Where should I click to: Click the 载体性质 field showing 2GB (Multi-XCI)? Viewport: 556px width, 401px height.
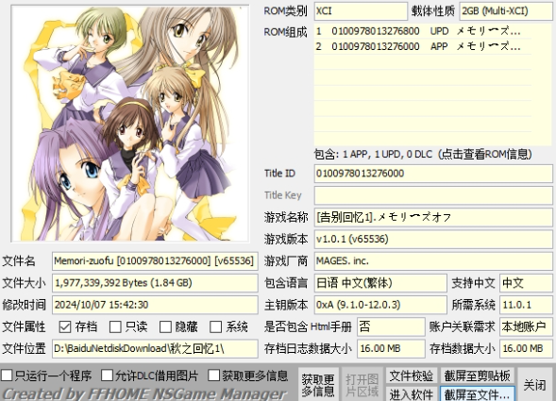(506, 11)
